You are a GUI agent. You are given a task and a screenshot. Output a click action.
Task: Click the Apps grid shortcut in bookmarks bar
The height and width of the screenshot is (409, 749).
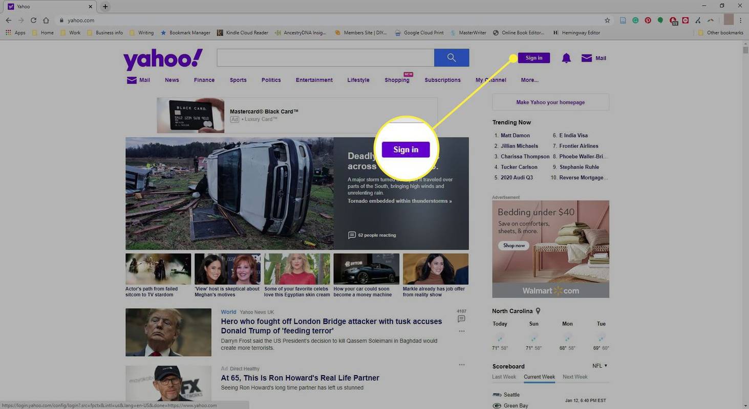click(15, 33)
